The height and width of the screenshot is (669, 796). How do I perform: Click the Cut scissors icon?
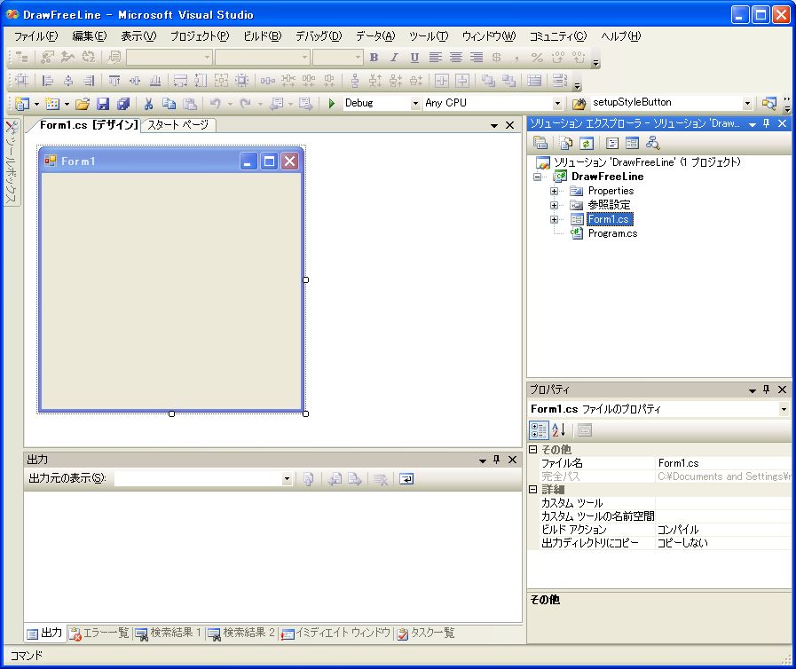(148, 104)
